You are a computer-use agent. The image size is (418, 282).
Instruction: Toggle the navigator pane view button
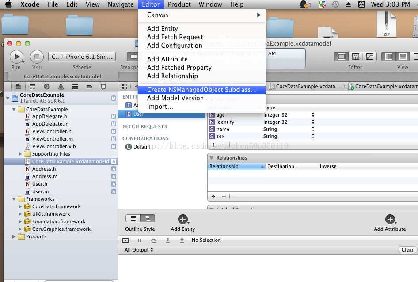pyautogui.click(x=389, y=57)
